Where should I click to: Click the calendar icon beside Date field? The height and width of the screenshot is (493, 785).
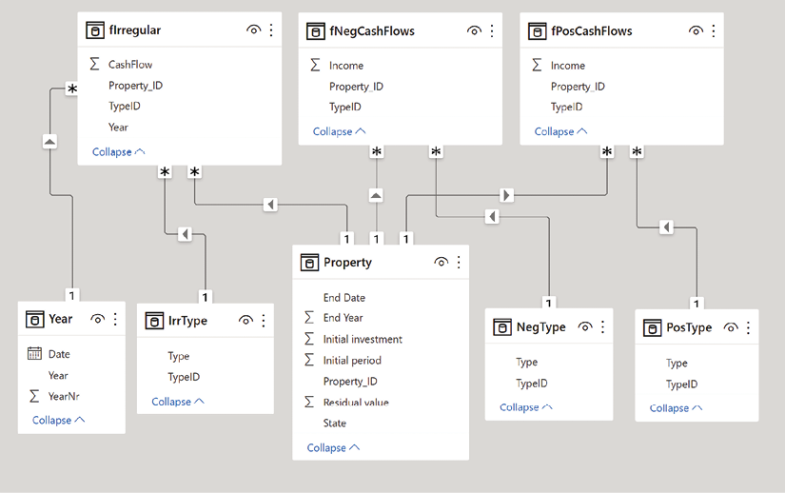[x=34, y=354]
